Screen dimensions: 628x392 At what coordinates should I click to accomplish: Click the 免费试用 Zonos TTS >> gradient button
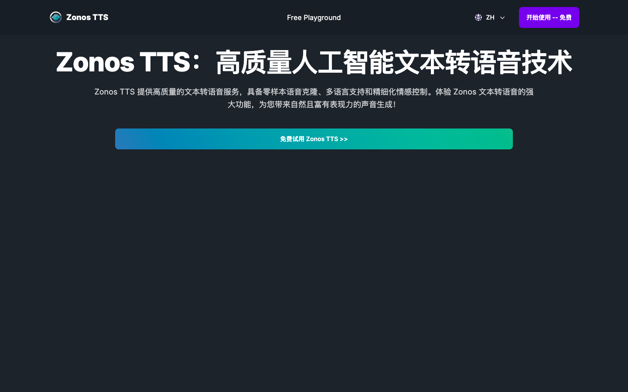pos(314,139)
